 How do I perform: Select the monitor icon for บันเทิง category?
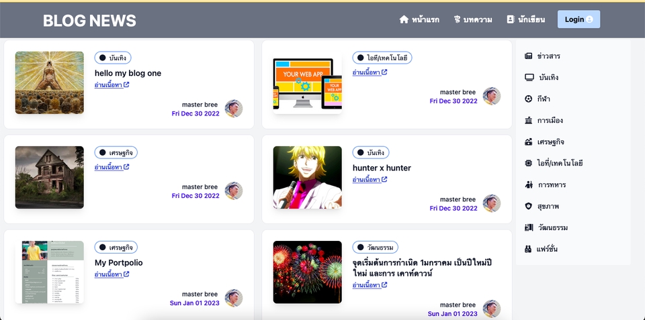[529, 77]
